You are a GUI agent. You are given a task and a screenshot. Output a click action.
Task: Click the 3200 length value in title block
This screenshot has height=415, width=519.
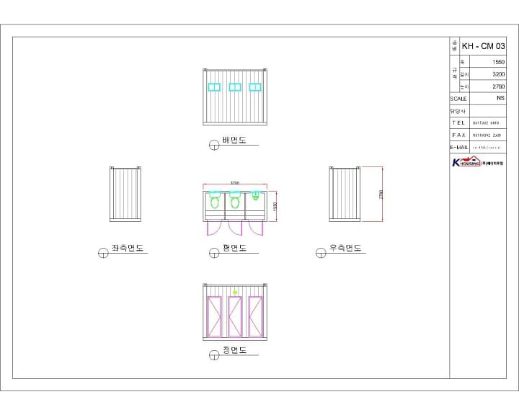(x=498, y=74)
